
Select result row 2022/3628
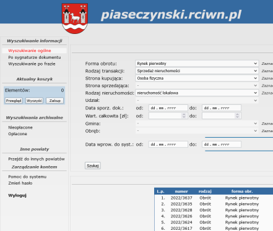[x=214, y=210]
